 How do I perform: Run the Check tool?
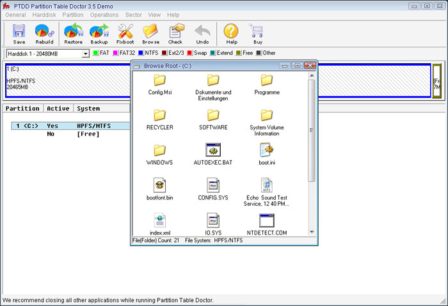[x=175, y=34]
